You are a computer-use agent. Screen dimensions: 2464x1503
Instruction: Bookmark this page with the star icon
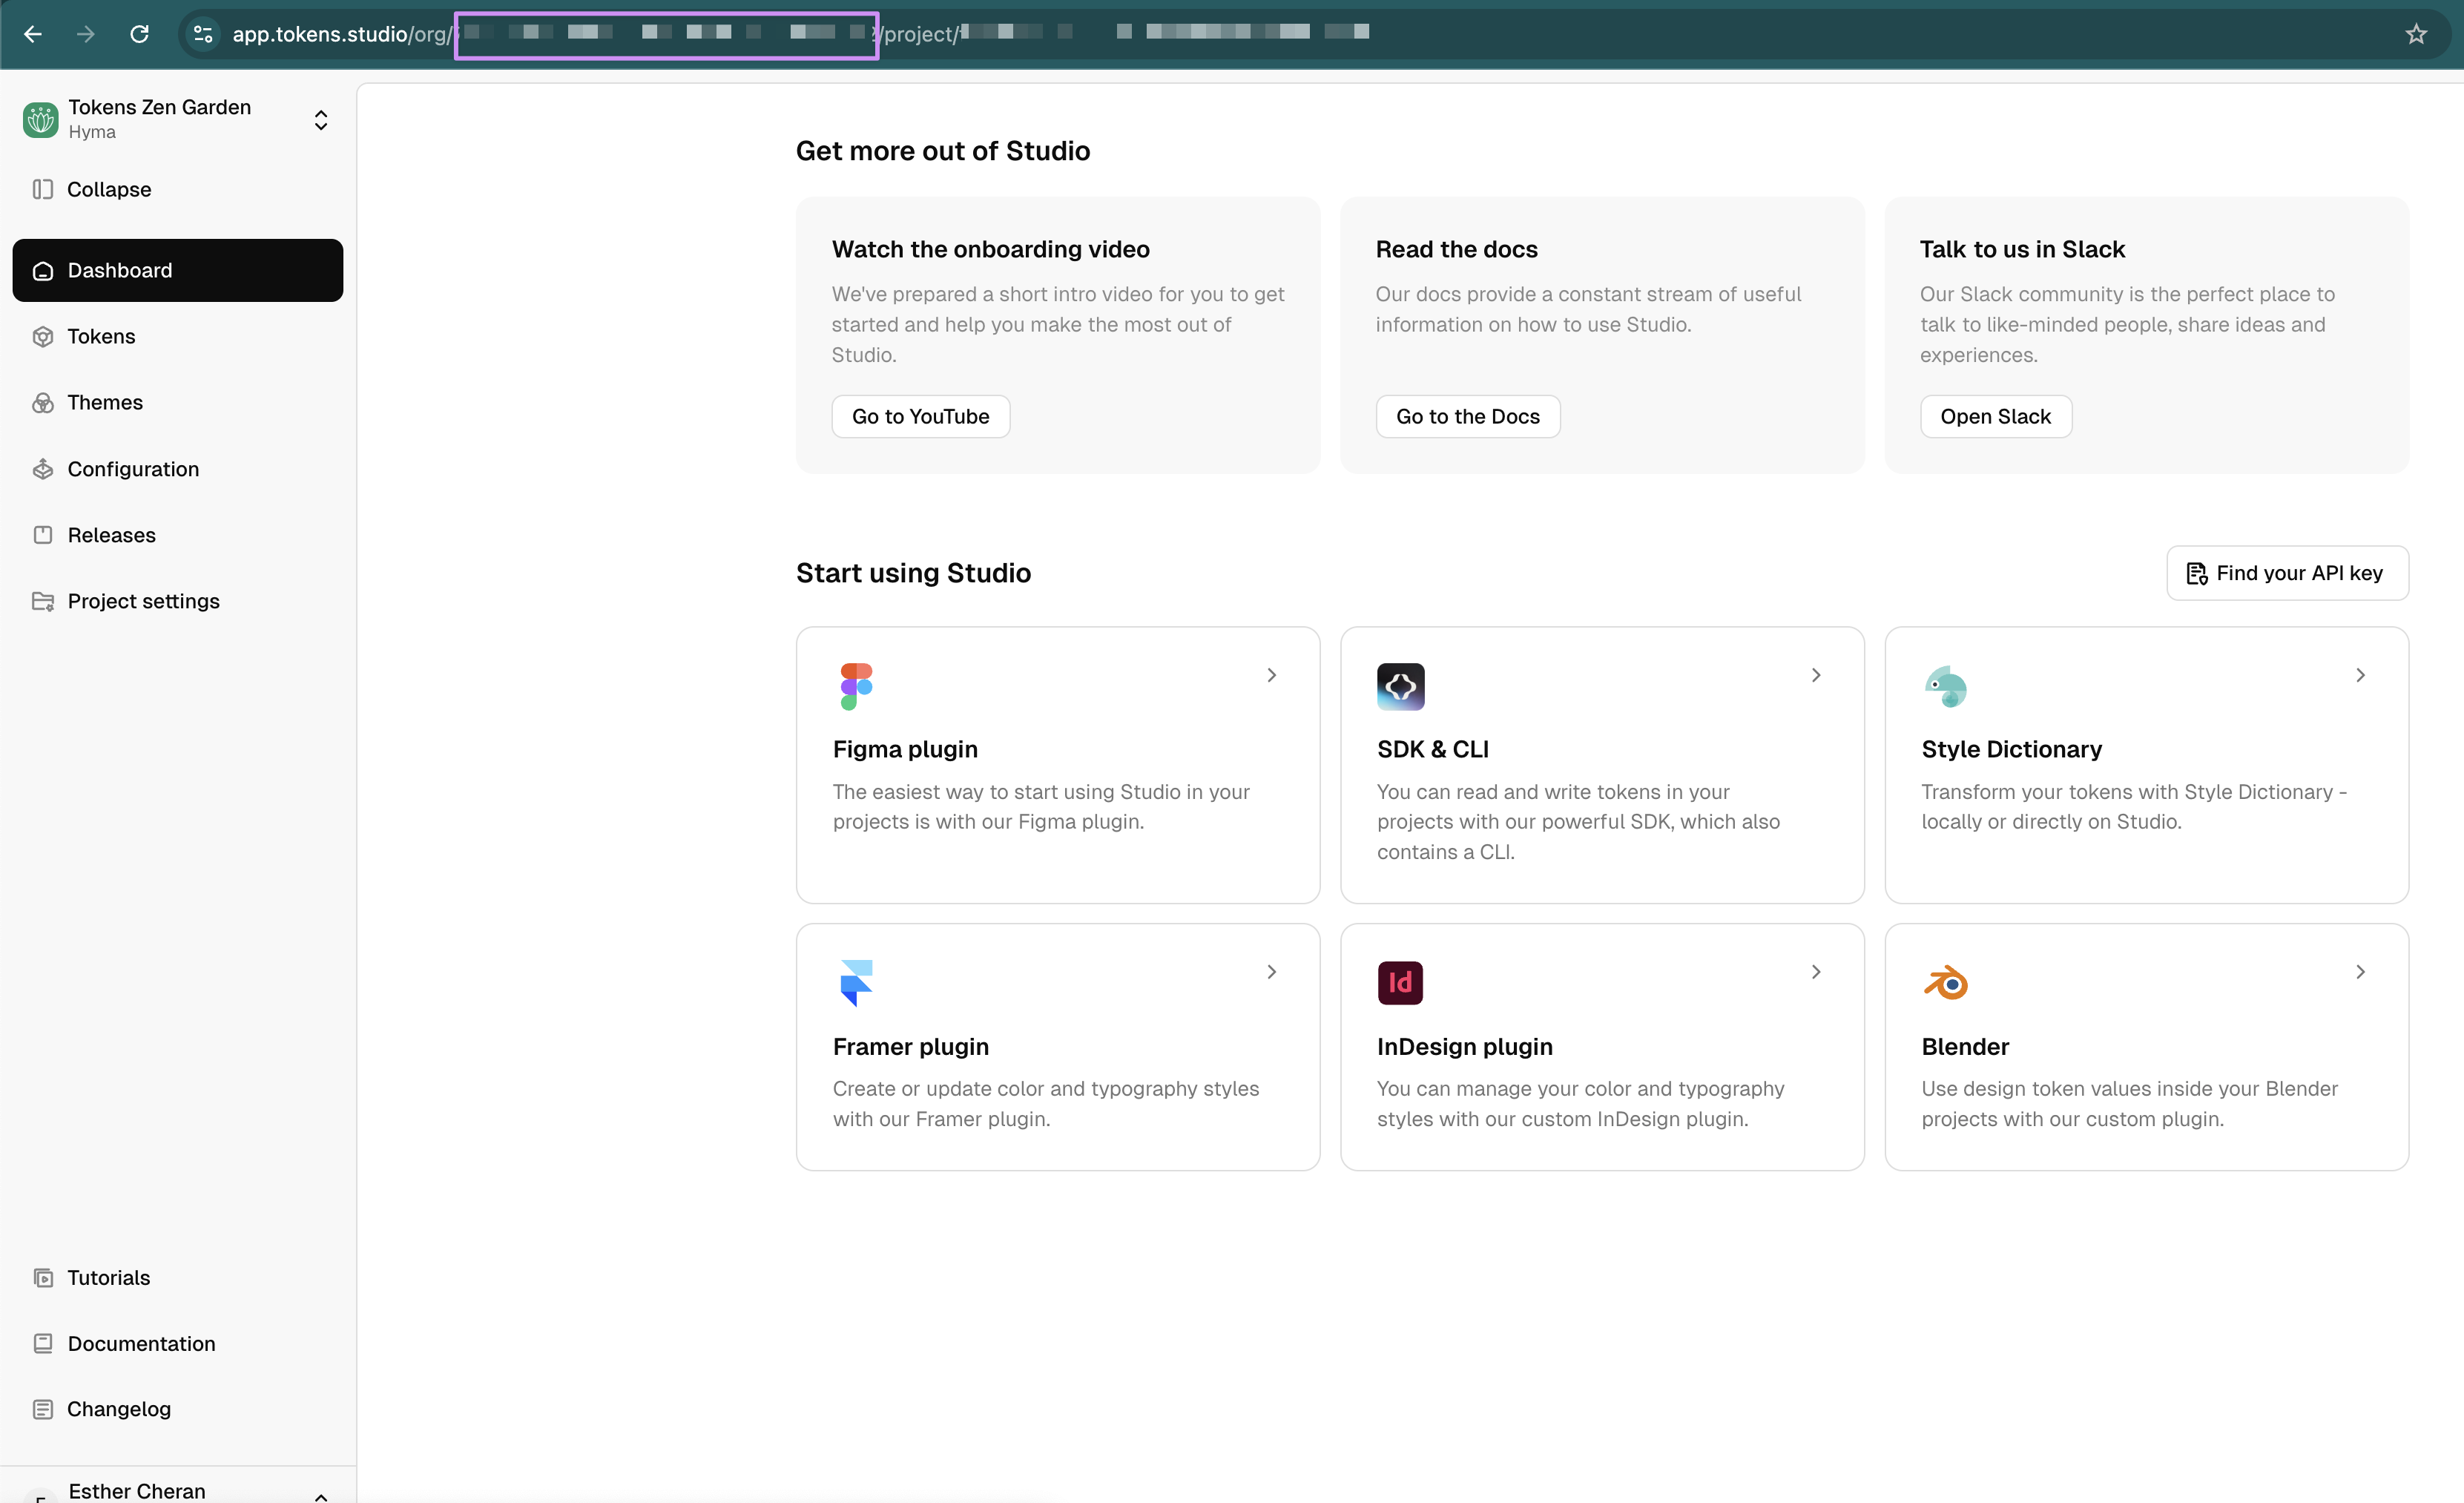[2416, 34]
